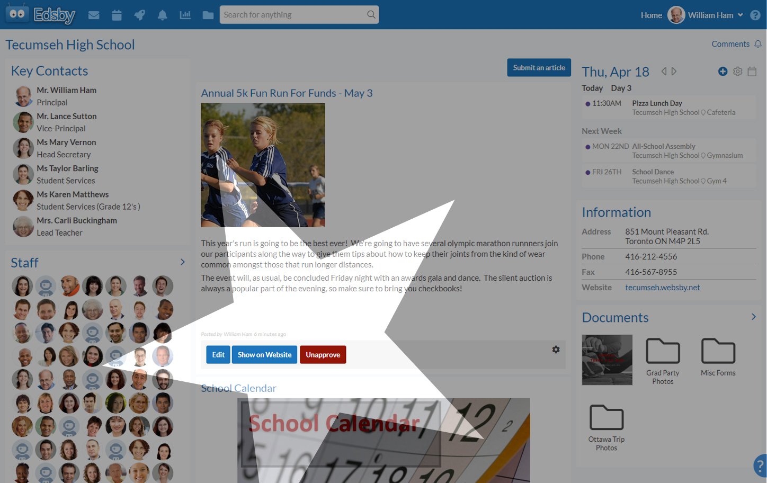The width and height of the screenshot is (767, 483).
Task: Open the bar chart analytics icon
Action: point(185,15)
